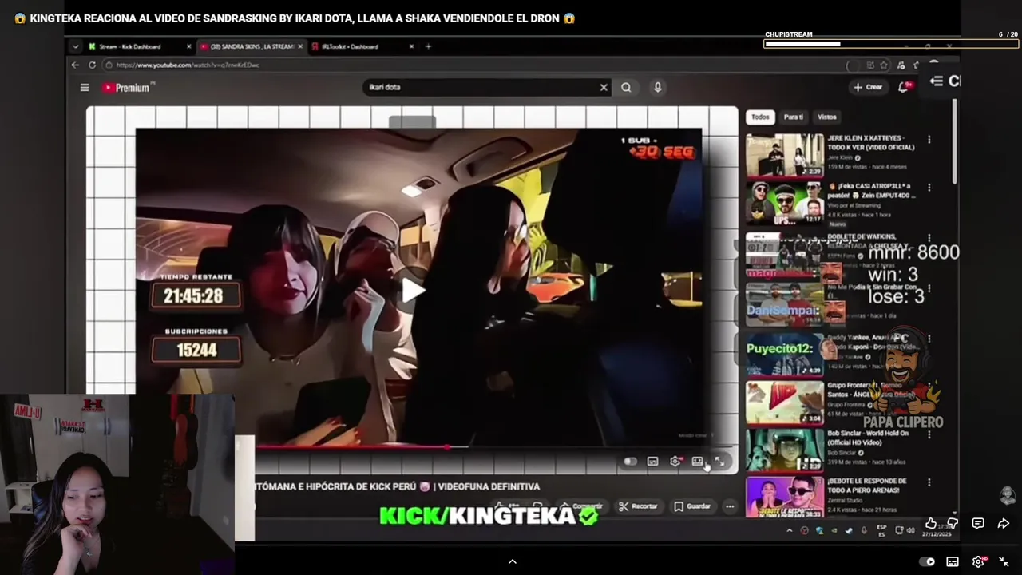Dislike the video with the thumbs-down overlay icon
Viewport: 1022px width, 575px height.
pos(953,524)
